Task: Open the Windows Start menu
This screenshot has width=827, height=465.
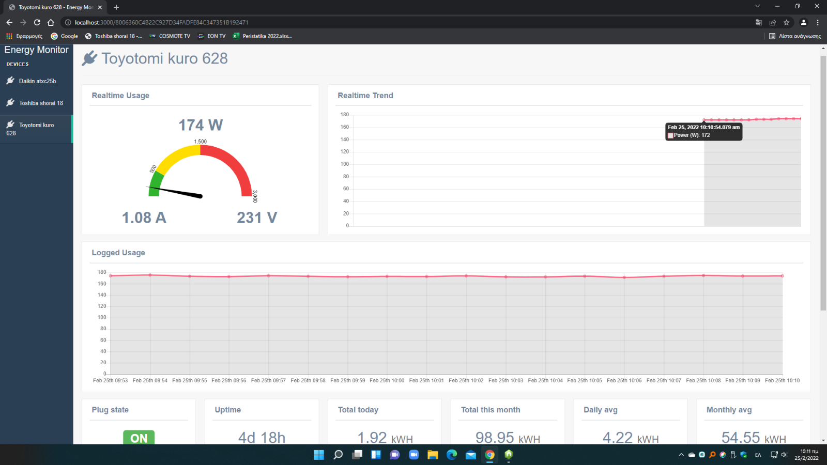Action: (319, 455)
